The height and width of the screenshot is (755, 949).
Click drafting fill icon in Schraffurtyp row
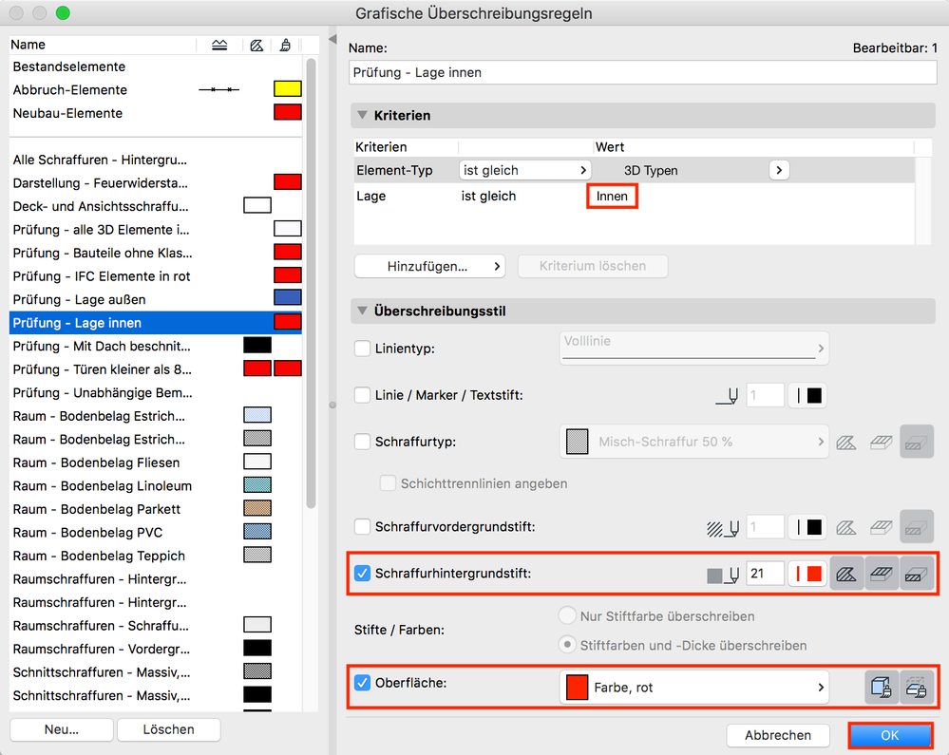[846, 443]
